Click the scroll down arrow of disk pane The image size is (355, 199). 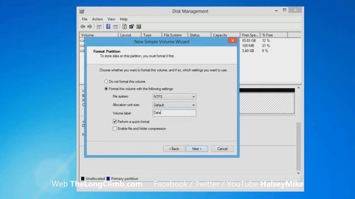pyautogui.click(x=298, y=173)
